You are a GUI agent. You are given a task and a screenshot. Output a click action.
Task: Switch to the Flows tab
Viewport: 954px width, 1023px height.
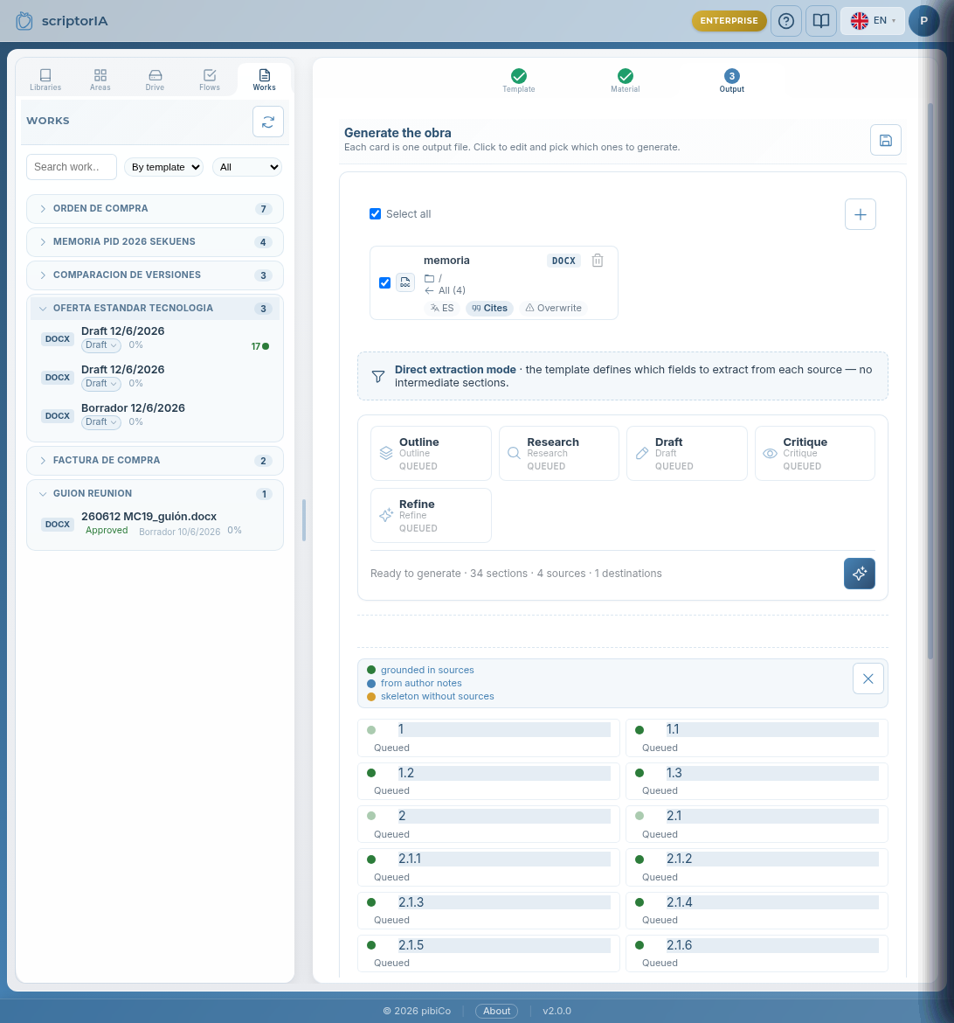[210, 80]
